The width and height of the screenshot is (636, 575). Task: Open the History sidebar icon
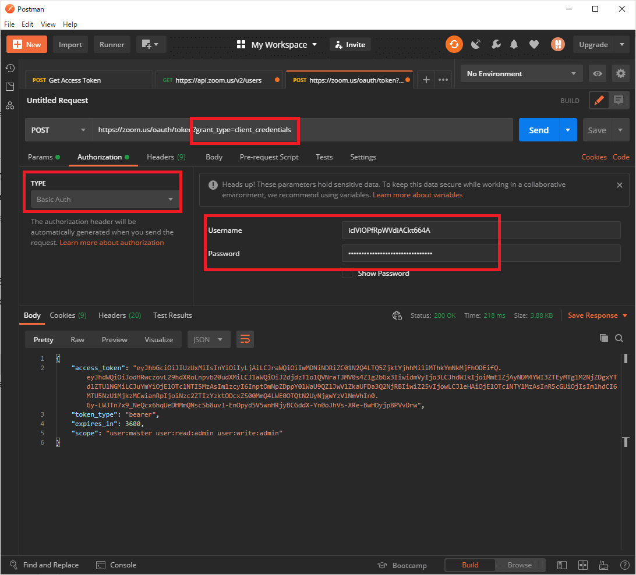click(10, 68)
